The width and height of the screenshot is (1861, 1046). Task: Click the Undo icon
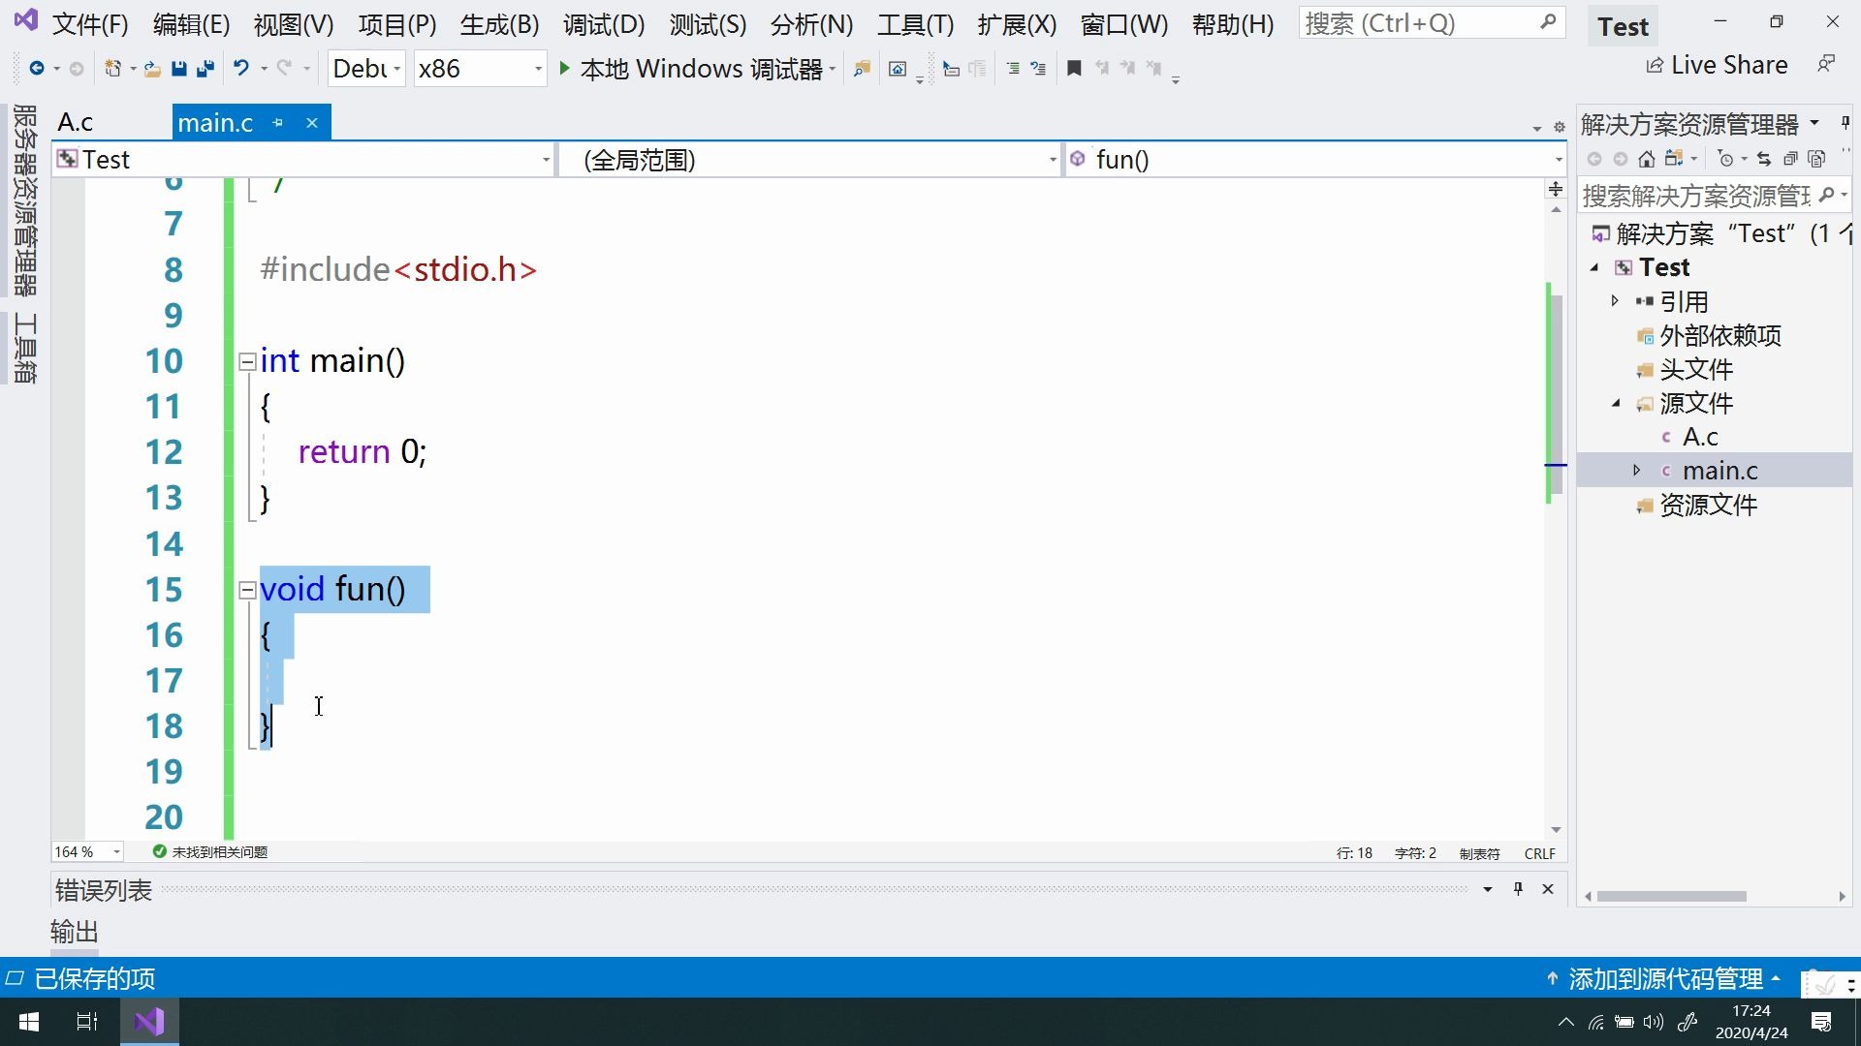(x=241, y=68)
